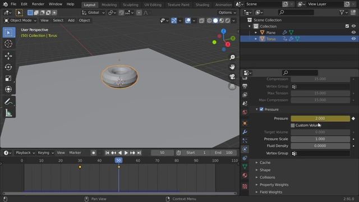Open the File menu
Viewport: 359px width, 202px height.
click(x=13, y=4)
